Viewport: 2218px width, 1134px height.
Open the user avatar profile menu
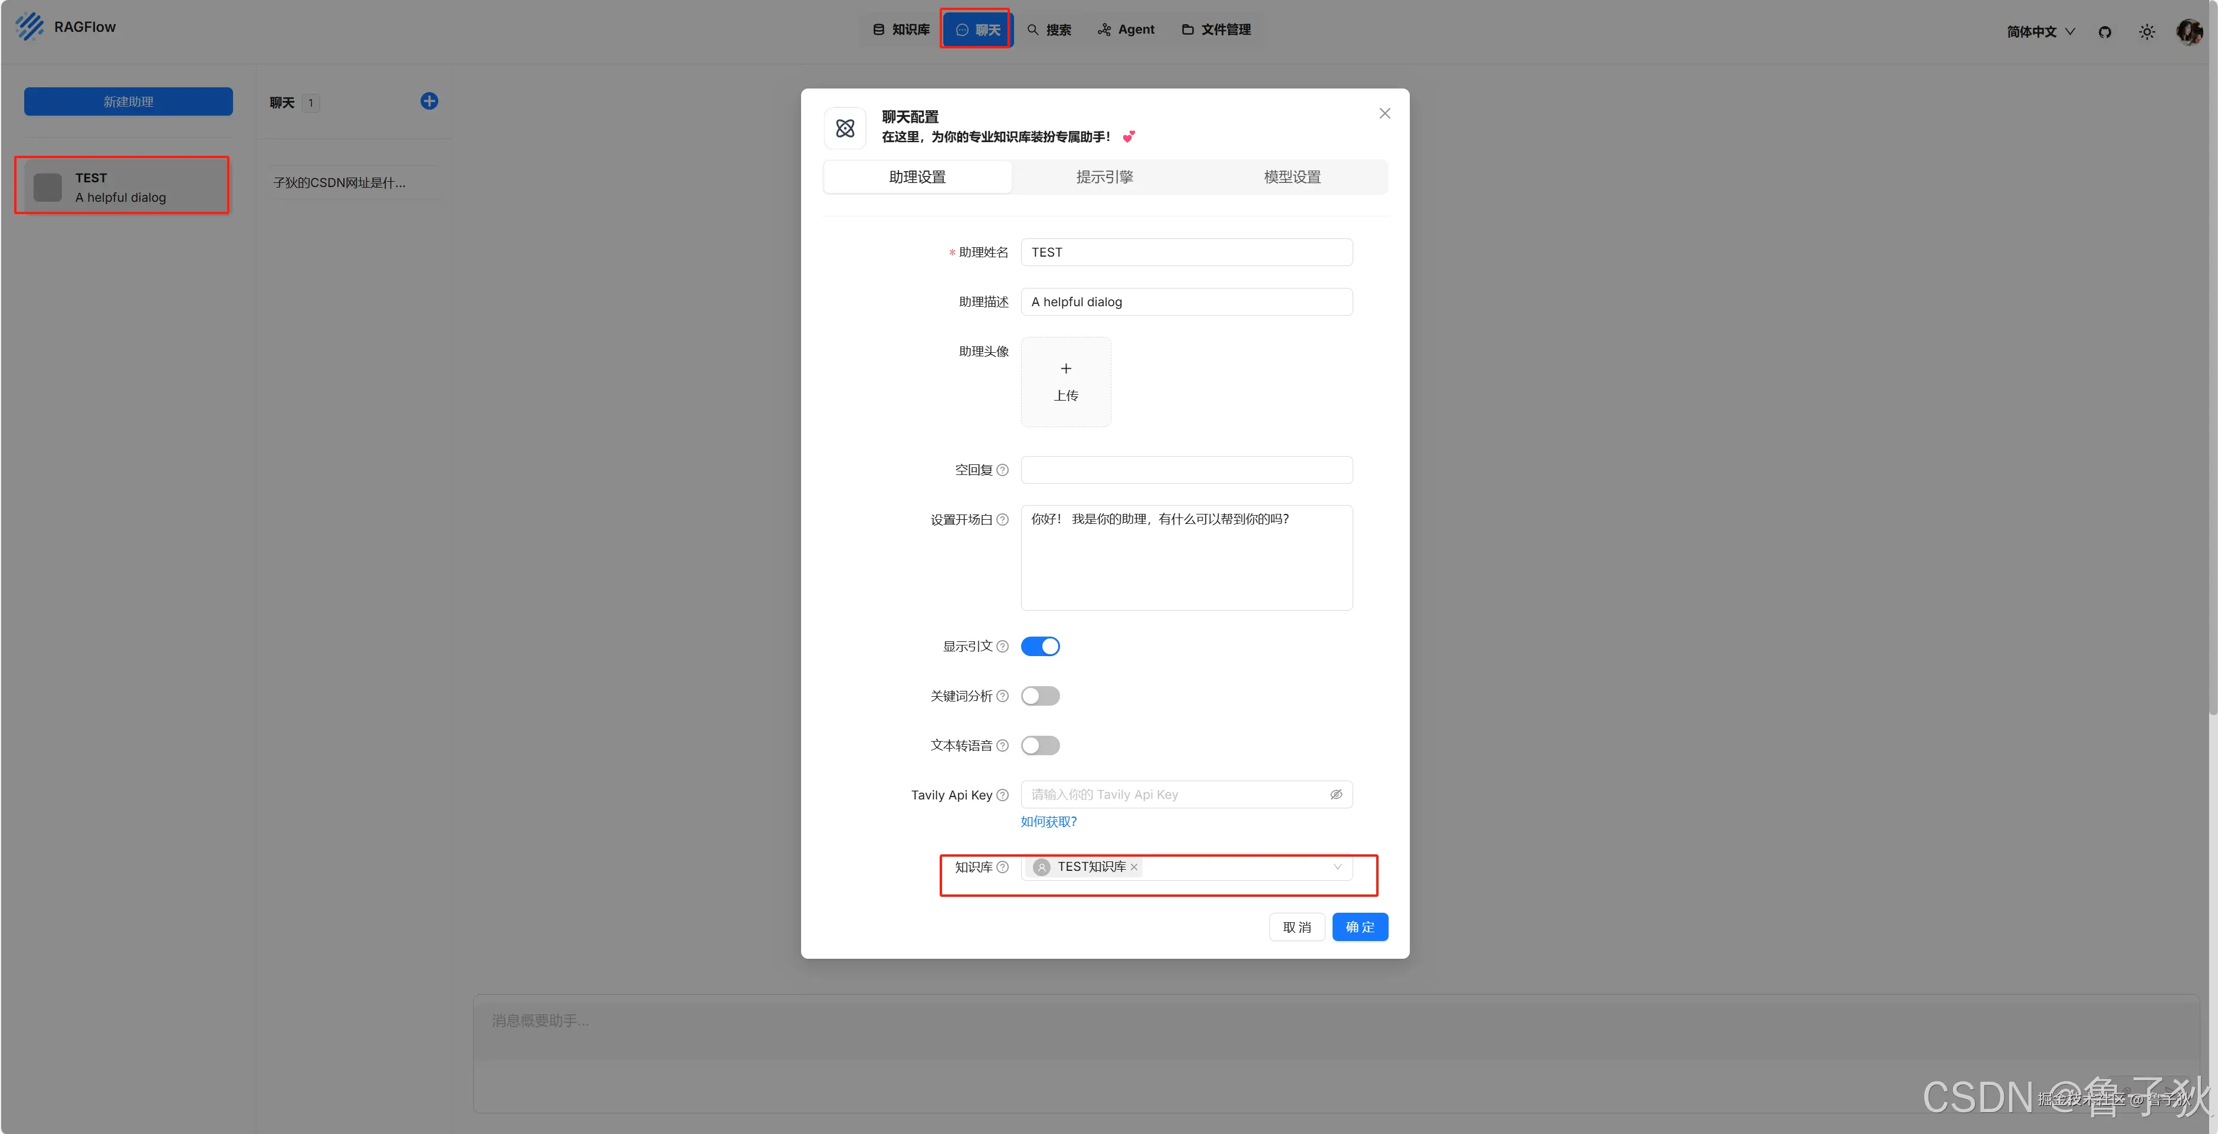point(2190,32)
